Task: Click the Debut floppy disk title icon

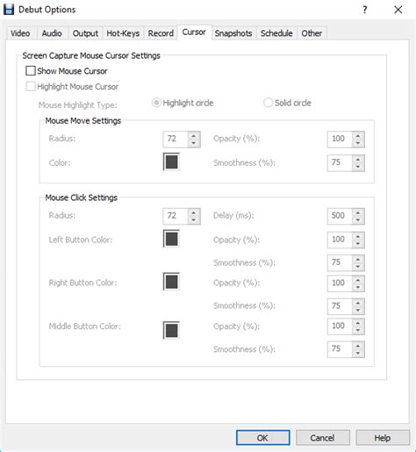Action: pyautogui.click(x=9, y=10)
